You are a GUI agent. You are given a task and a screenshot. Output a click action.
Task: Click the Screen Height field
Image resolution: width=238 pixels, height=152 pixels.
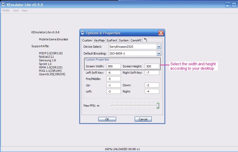tap(152, 66)
